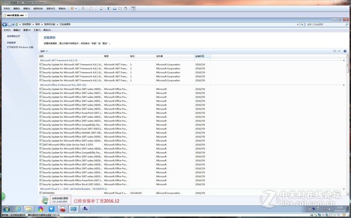The height and width of the screenshot is (218, 351).
Task: Sort by the 安装时间 column header
Action: [202, 56]
